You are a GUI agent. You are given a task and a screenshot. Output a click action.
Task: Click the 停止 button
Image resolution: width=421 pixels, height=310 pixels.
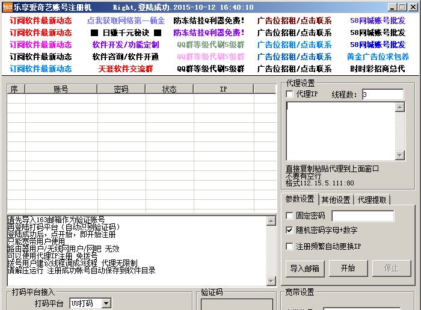click(x=392, y=268)
